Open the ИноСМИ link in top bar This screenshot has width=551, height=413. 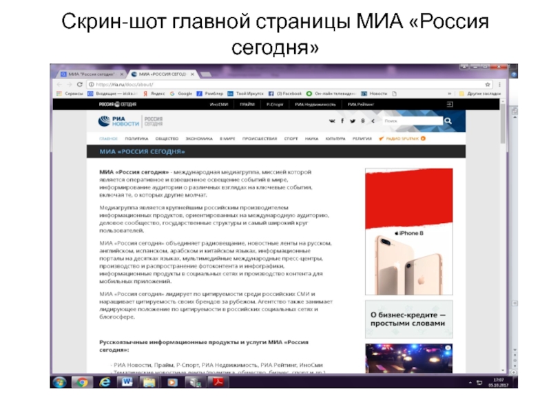click(219, 104)
